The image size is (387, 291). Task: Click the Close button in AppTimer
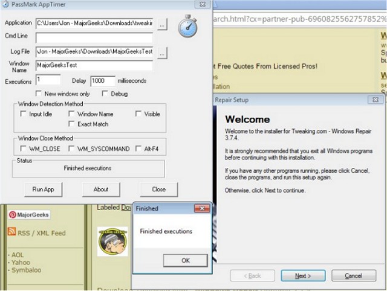[159, 190]
